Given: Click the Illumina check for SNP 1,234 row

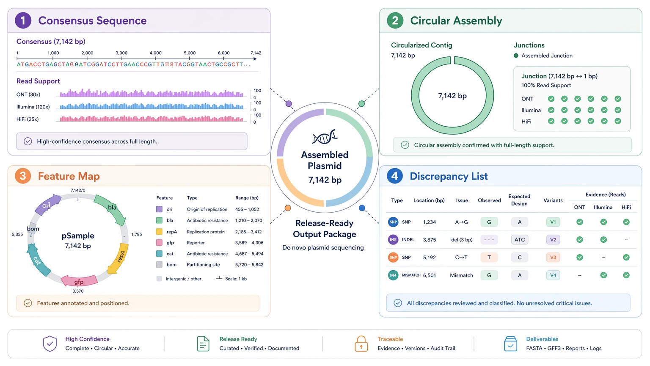Looking at the screenshot, I should click(x=603, y=222).
